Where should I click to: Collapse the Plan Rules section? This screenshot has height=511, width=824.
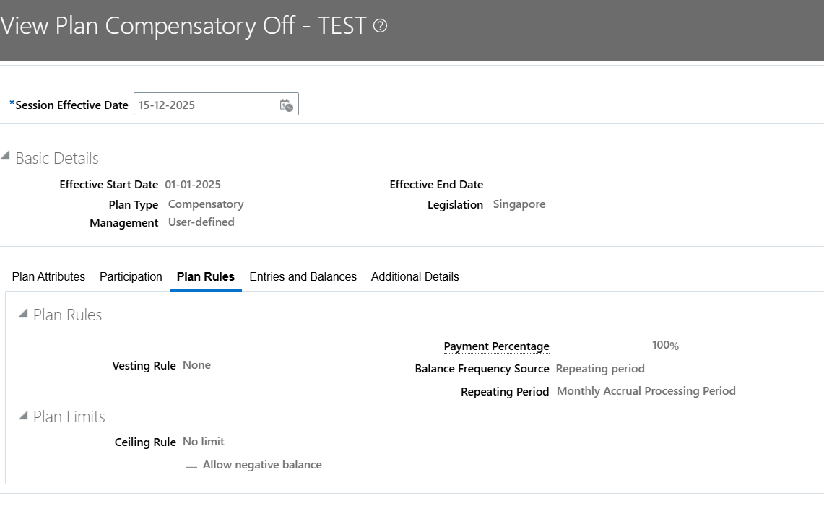click(23, 313)
